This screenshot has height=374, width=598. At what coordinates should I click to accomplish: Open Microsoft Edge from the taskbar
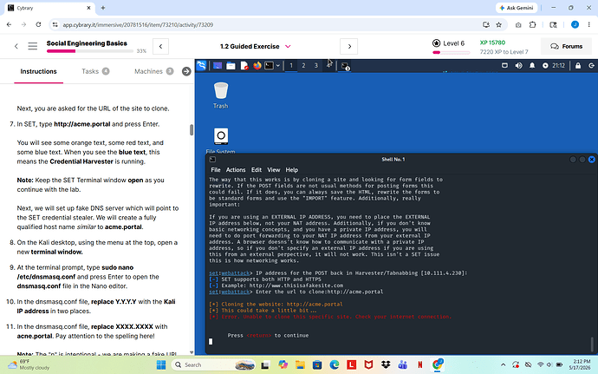click(x=335, y=364)
